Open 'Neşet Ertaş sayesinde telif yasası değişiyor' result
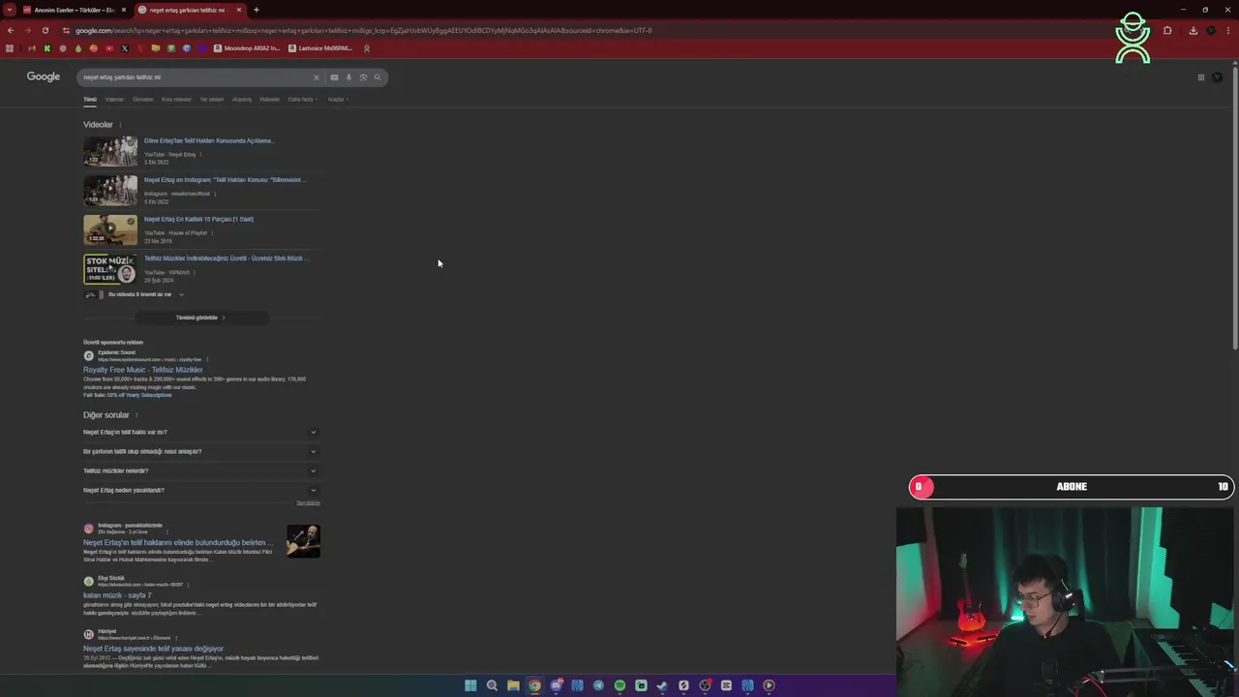 point(153,649)
